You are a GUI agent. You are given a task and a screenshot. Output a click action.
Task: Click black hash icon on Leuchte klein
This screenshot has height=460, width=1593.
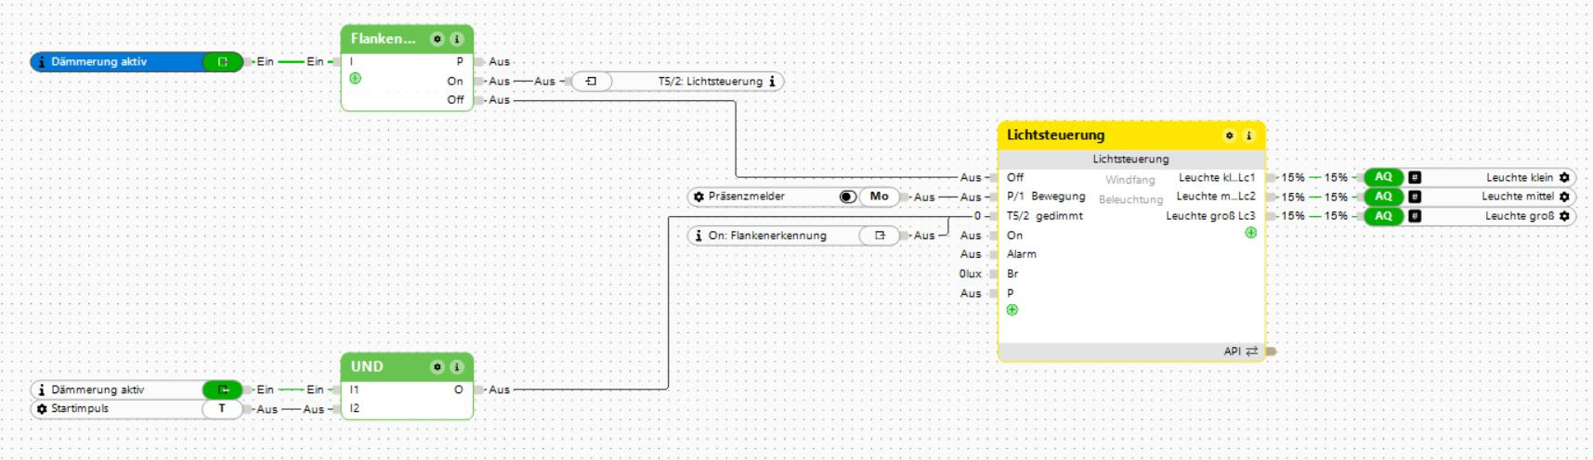pos(1415,177)
